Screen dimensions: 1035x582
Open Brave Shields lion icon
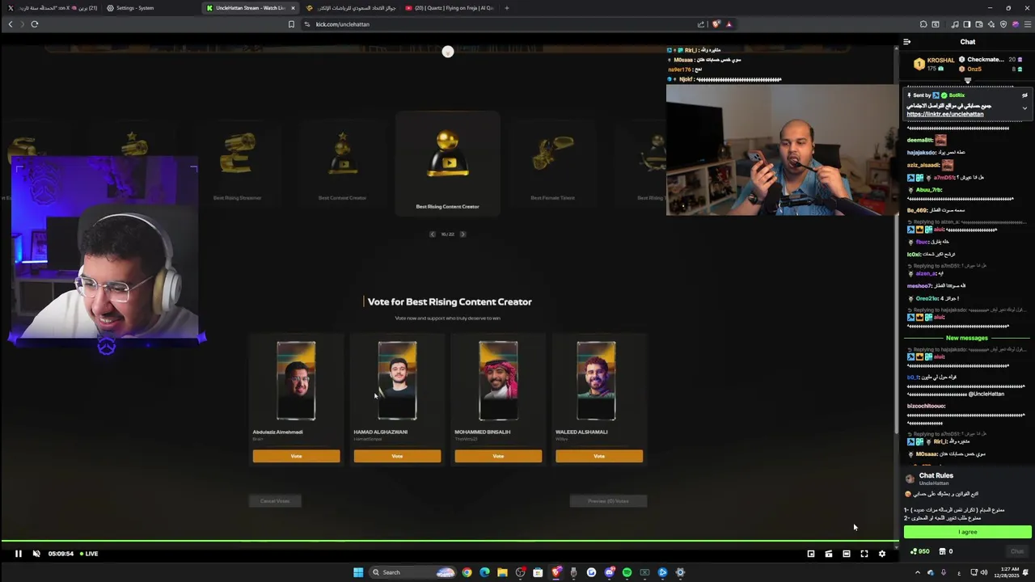[716, 24]
